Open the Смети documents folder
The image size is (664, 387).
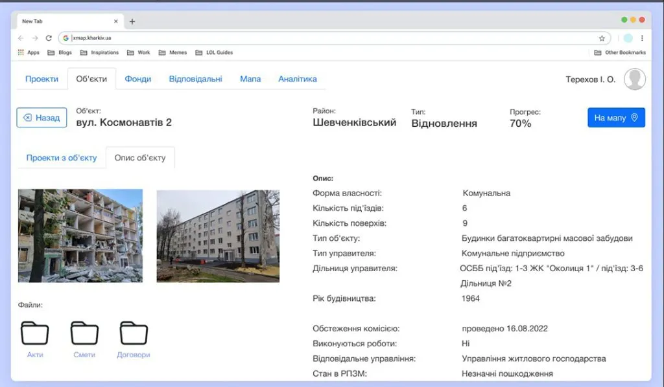point(84,332)
